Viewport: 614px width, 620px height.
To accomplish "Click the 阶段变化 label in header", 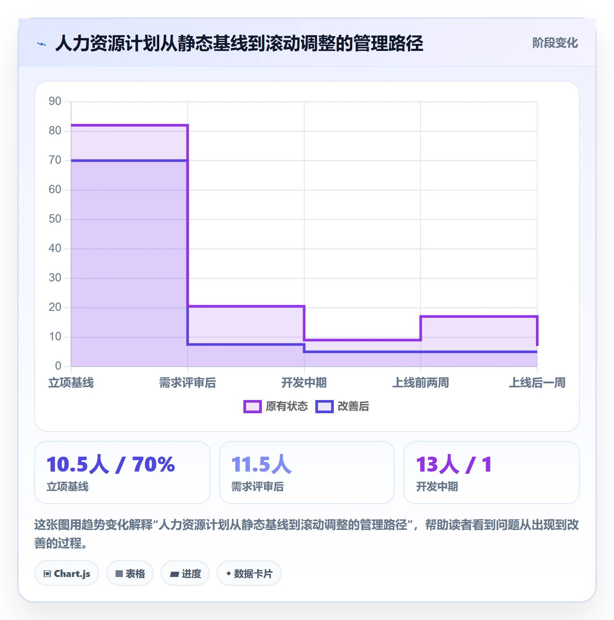I will click(555, 43).
